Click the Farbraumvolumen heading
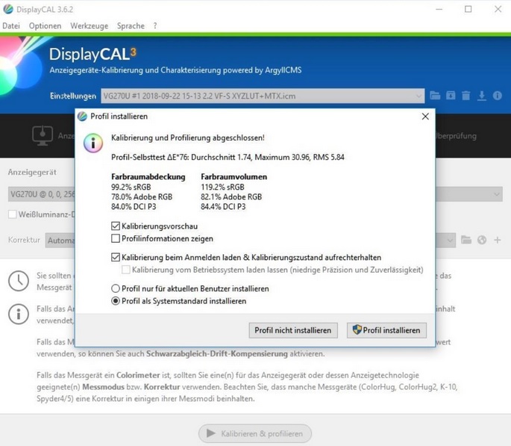 coord(234,176)
